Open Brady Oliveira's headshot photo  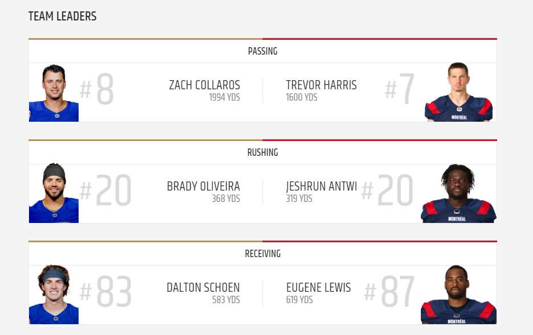[54, 194]
